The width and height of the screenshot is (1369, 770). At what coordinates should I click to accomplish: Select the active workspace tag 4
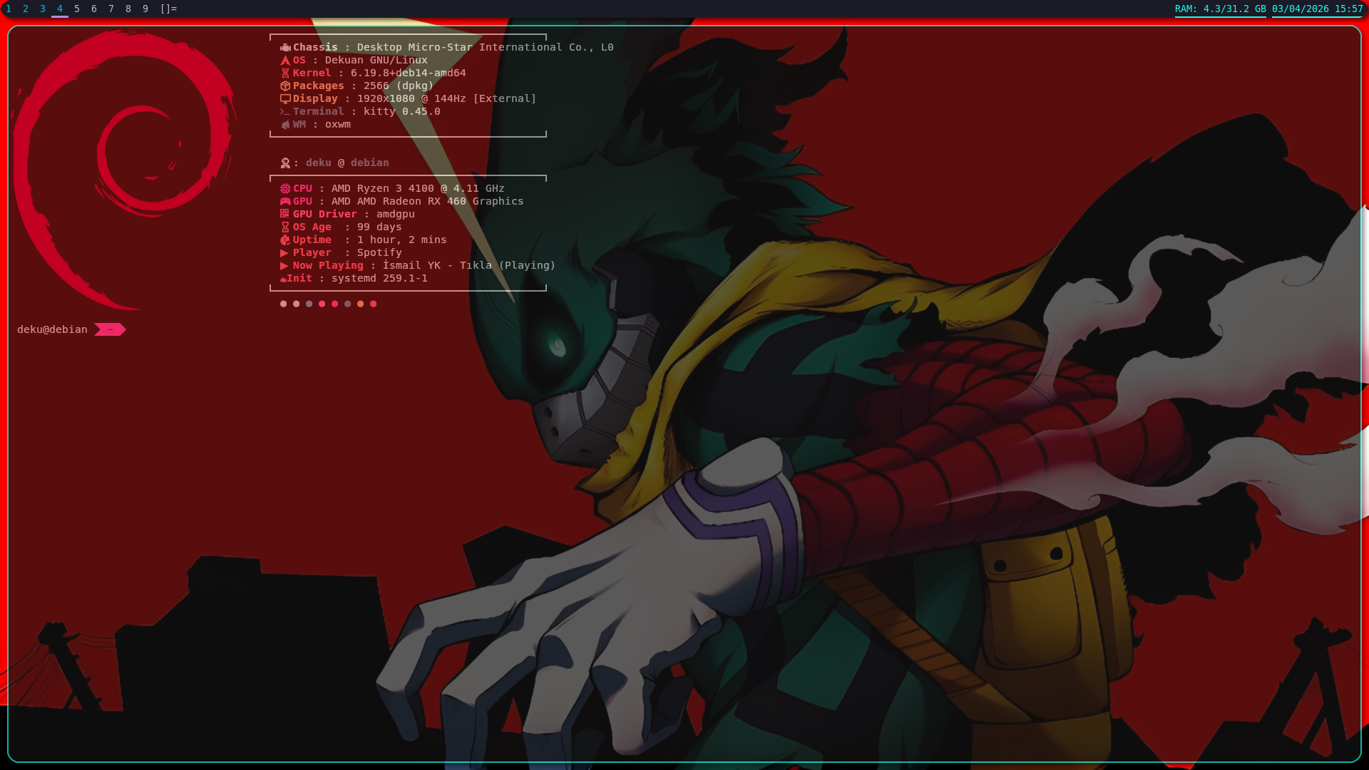coord(60,9)
